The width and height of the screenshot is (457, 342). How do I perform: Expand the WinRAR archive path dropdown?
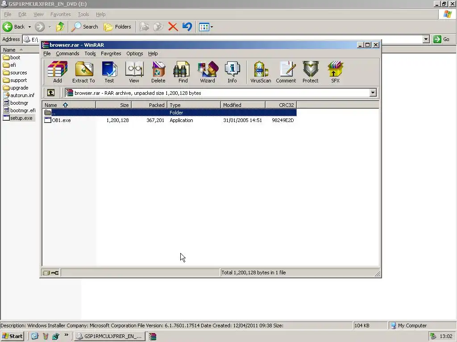pos(373,93)
